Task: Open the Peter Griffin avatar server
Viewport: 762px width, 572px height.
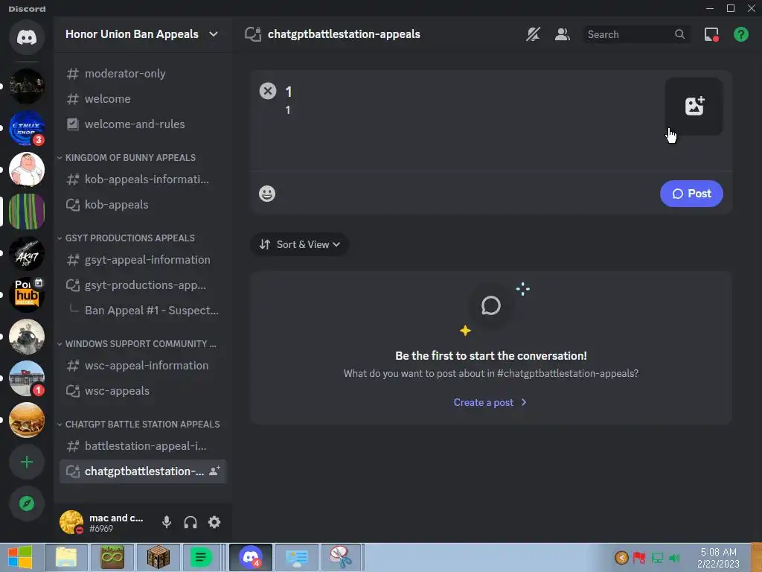Action: pos(27,170)
